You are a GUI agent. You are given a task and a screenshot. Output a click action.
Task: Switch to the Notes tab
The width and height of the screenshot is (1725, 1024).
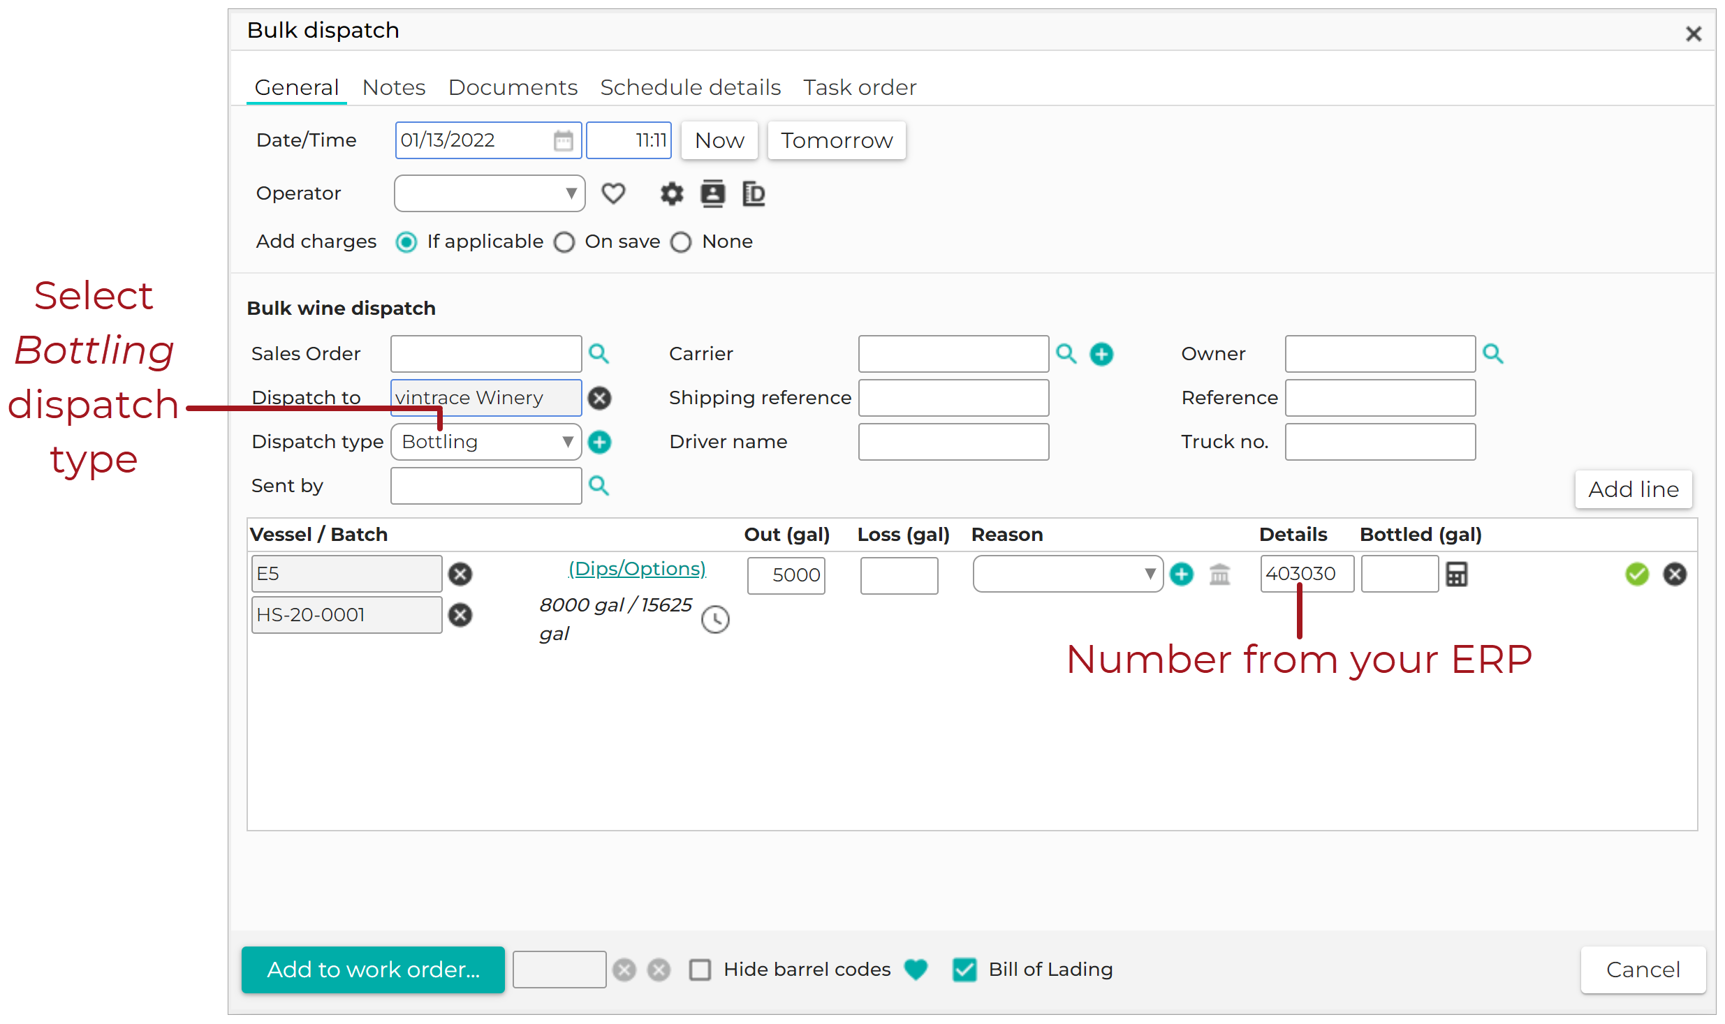coord(394,87)
